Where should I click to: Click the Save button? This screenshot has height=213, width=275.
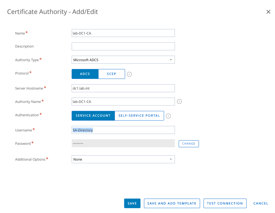pyautogui.click(x=132, y=203)
